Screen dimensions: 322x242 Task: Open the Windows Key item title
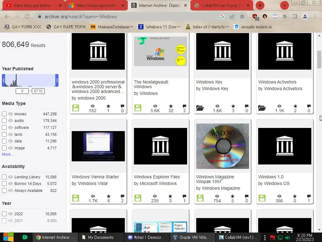tap(209, 82)
